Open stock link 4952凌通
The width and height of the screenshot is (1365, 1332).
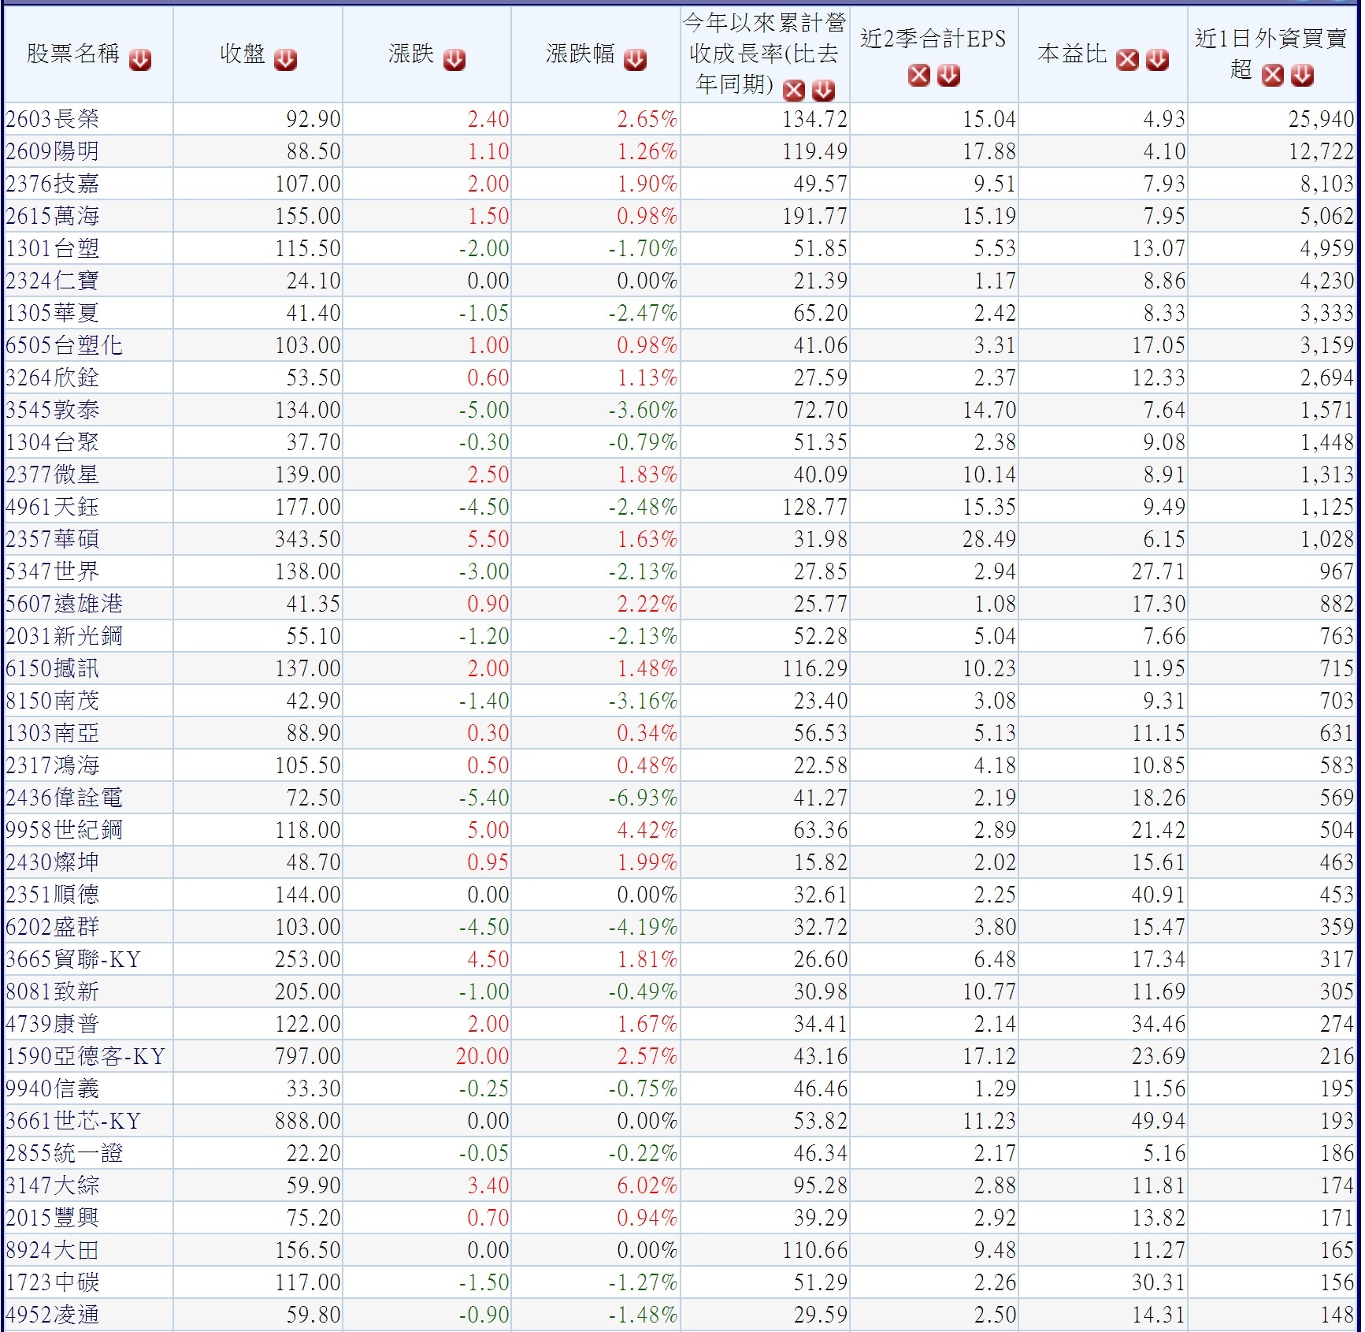(x=52, y=1315)
